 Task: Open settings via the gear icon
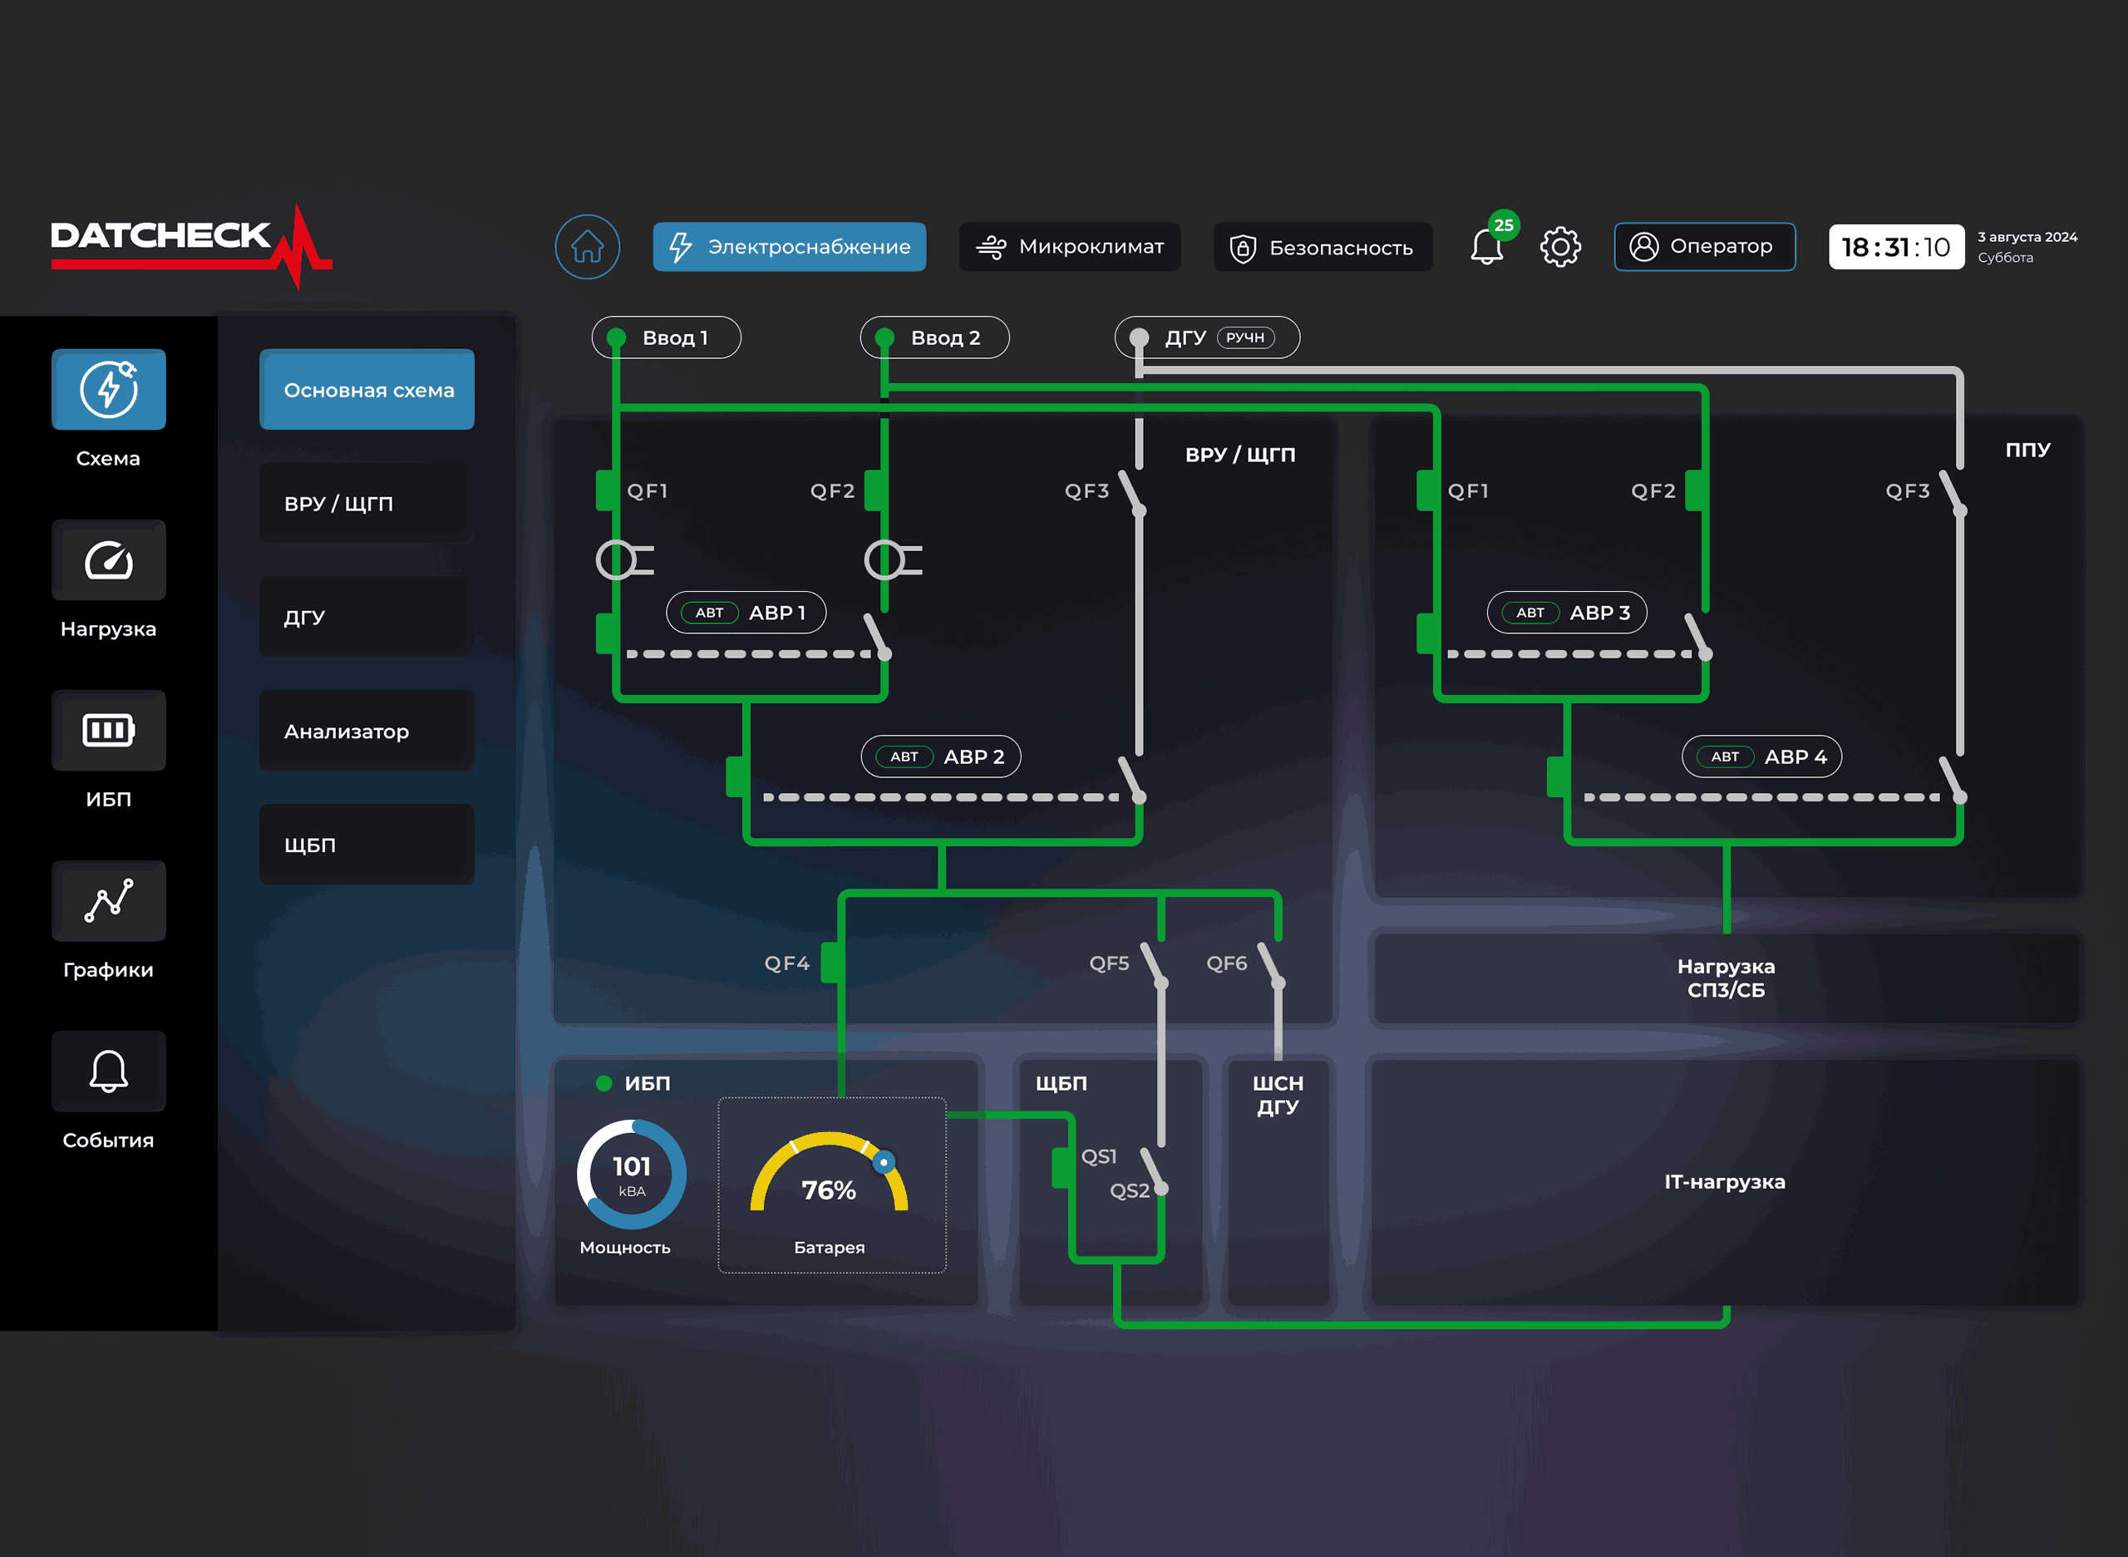(x=1559, y=247)
